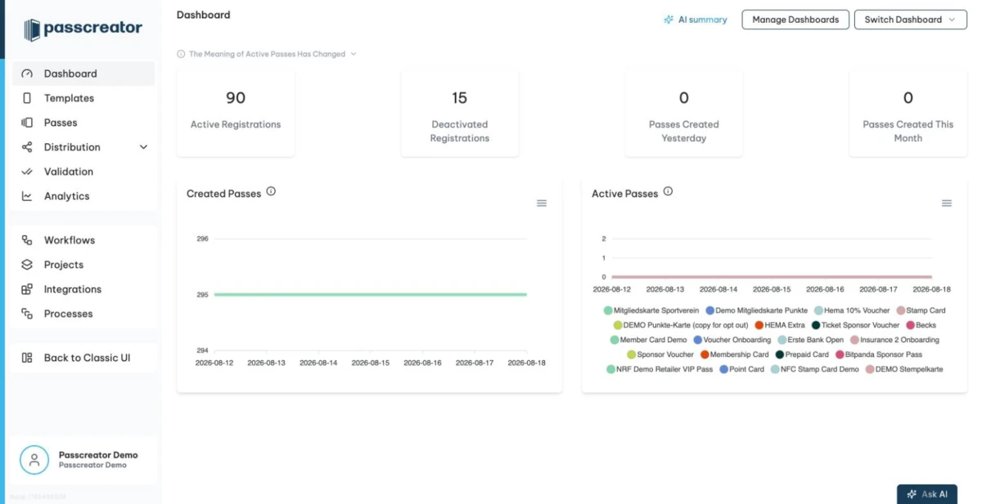Toggle Member Card Demo legend series

[x=648, y=340]
